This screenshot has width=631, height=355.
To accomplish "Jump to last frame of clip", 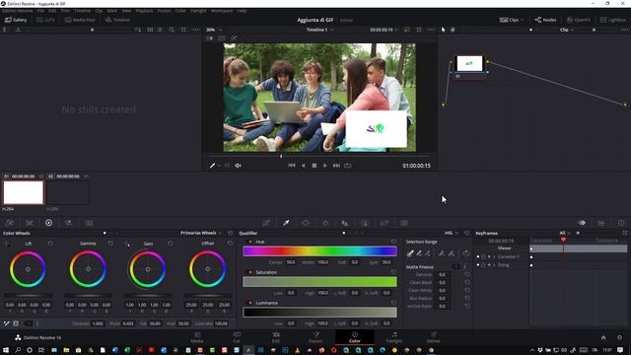I will pos(336,166).
